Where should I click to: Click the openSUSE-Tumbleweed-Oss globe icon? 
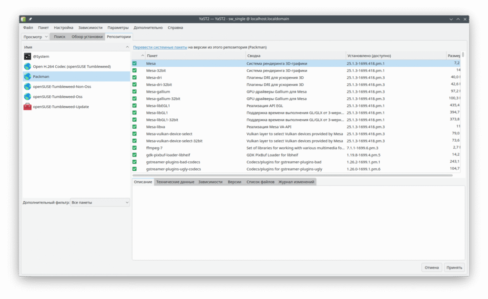tap(27, 96)
